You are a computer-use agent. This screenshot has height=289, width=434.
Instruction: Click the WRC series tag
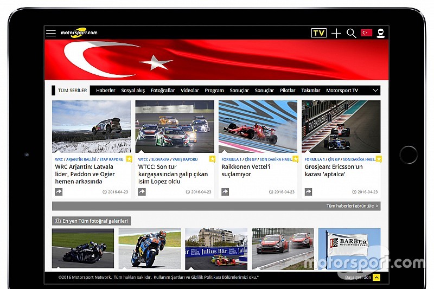59,159
